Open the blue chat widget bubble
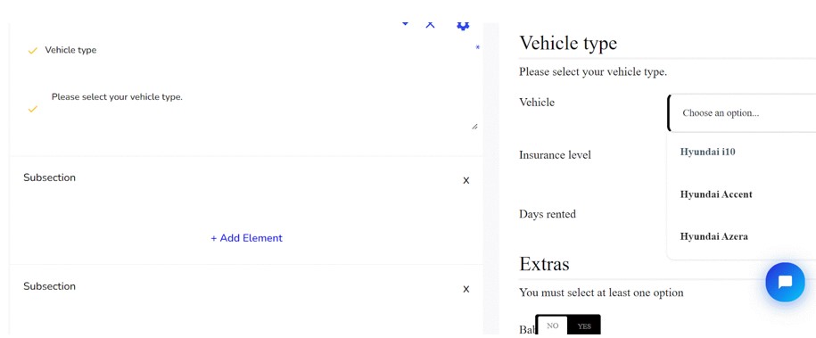This screenshot has height=338, width=816. (785, 282)
